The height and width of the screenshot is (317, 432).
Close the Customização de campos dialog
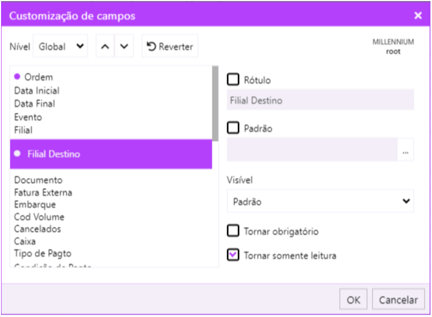click(x=418, y=16)
